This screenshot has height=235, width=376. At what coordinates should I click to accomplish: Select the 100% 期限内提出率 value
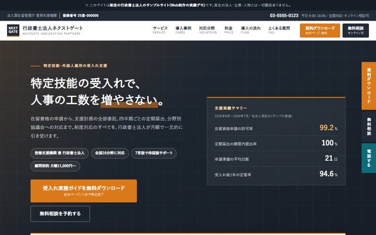point(330,143)
